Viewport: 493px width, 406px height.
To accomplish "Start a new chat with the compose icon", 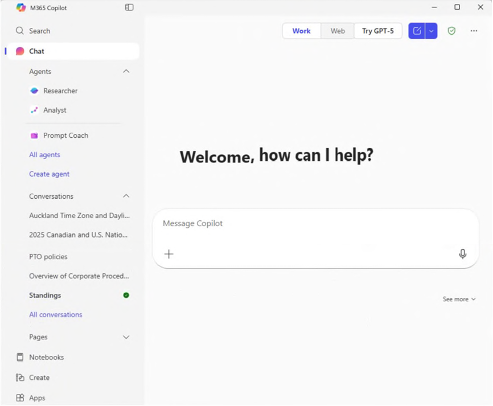I will pos(417,31).
